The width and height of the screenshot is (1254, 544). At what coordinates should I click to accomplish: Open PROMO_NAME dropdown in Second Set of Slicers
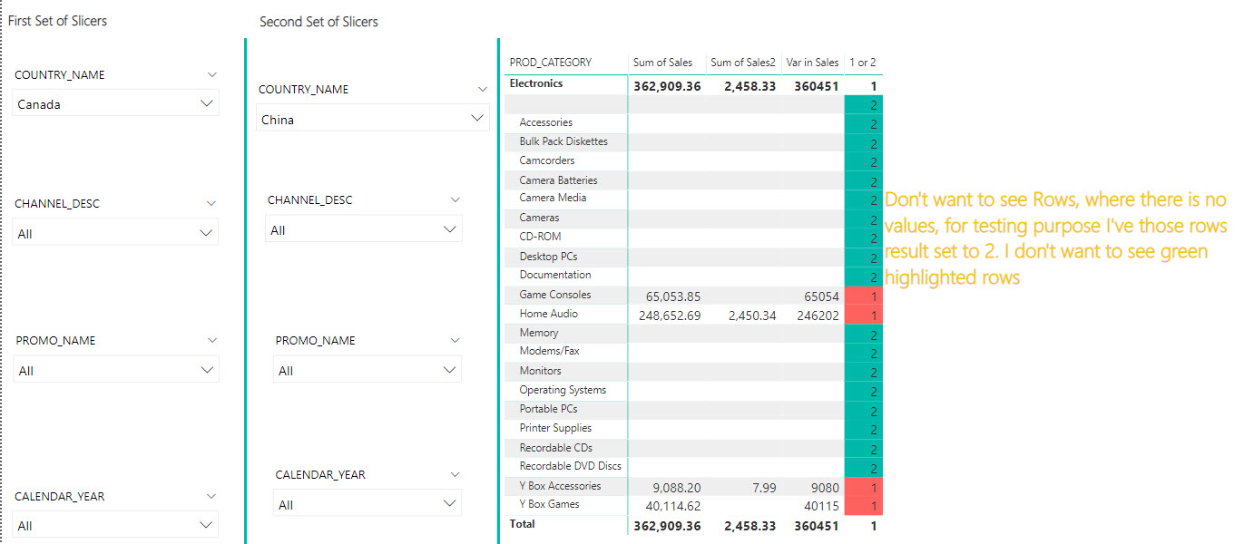[x=367, y=370]
